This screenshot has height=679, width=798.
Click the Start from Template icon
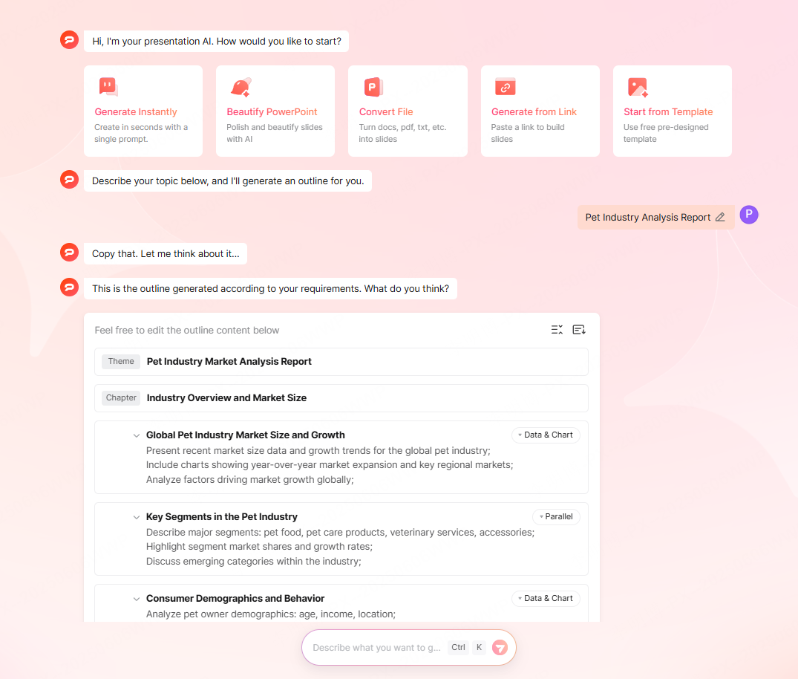coord(638,87)
